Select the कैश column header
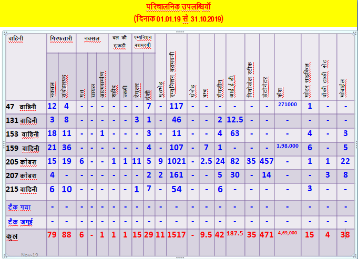Screen dimensions: 358x259 point(280,93)
